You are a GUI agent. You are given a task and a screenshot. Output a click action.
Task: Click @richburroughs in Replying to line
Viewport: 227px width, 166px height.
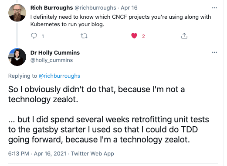point(59,76)
